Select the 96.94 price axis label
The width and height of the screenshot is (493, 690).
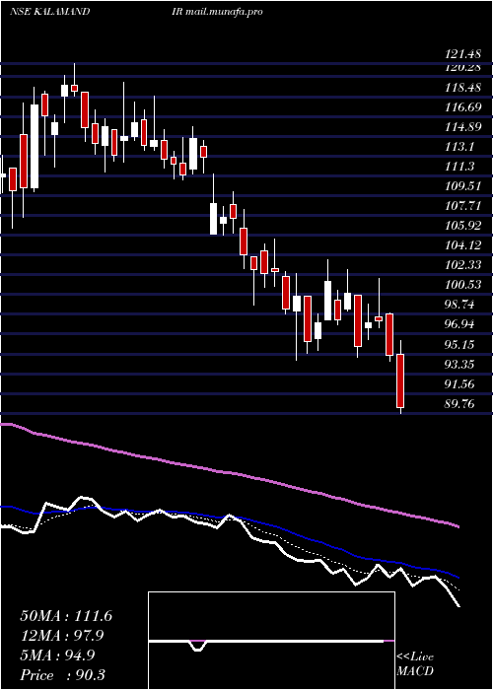[x=460, y=324]
